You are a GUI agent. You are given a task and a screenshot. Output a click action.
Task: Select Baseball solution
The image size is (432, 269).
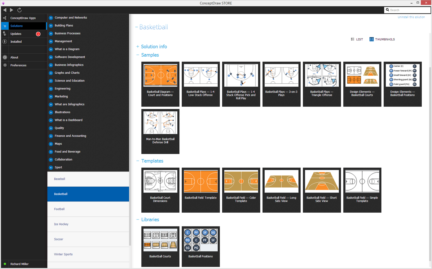pos(88,179)
